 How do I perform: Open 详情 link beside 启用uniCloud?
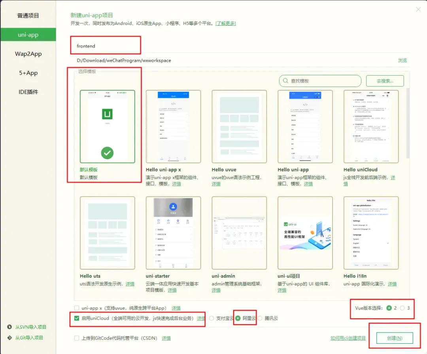pos(201,318)
